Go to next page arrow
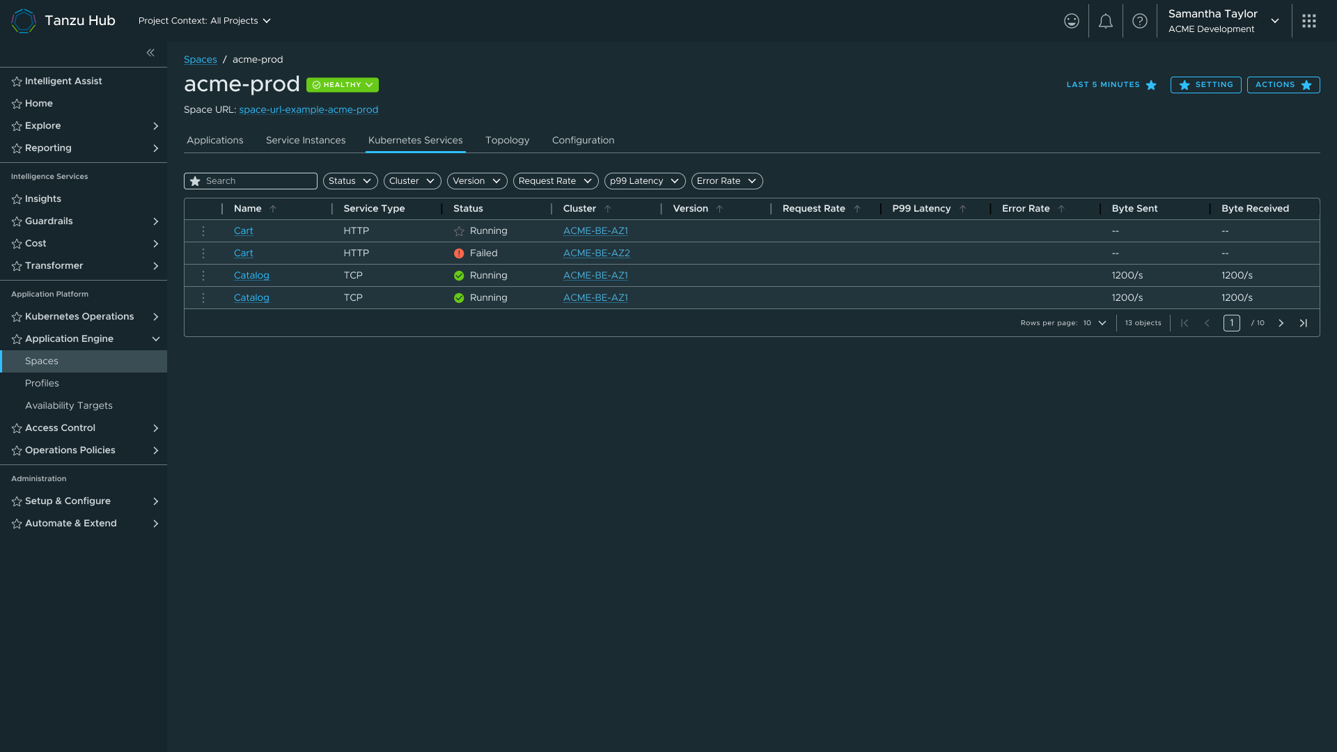1337x752 pixels. click(x=1281, y=323)
